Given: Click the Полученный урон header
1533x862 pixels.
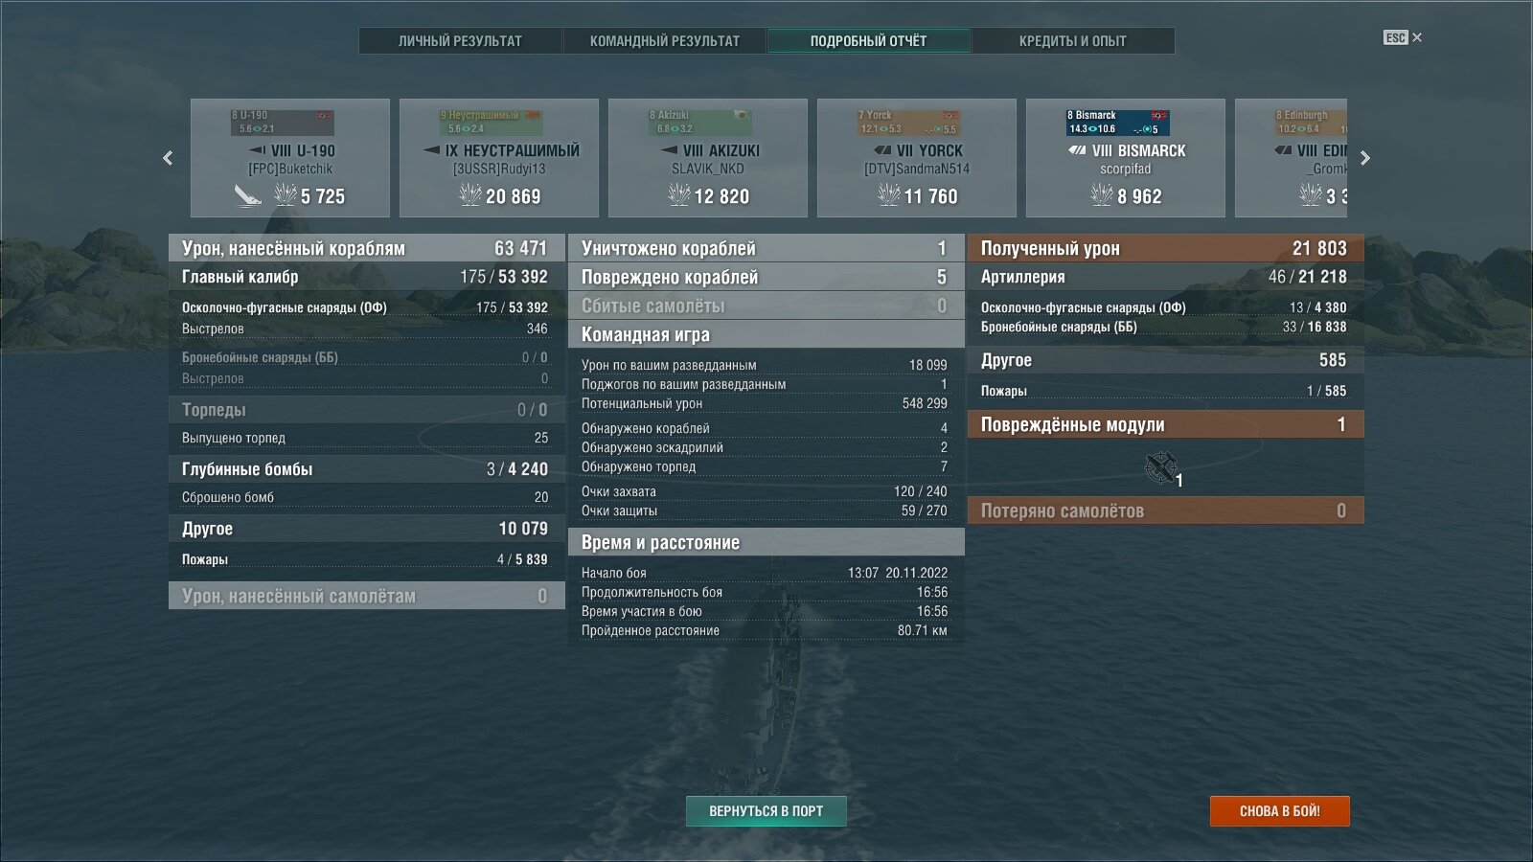Looking at the screenshot, I should pyautogui.click(x=1165, y=248).
